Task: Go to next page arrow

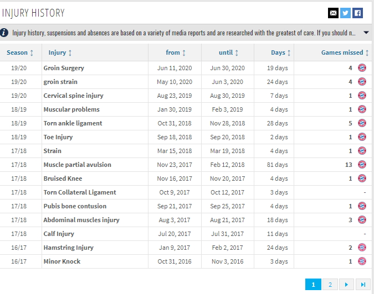Action: pyautogui.click(x=346, y=285)
